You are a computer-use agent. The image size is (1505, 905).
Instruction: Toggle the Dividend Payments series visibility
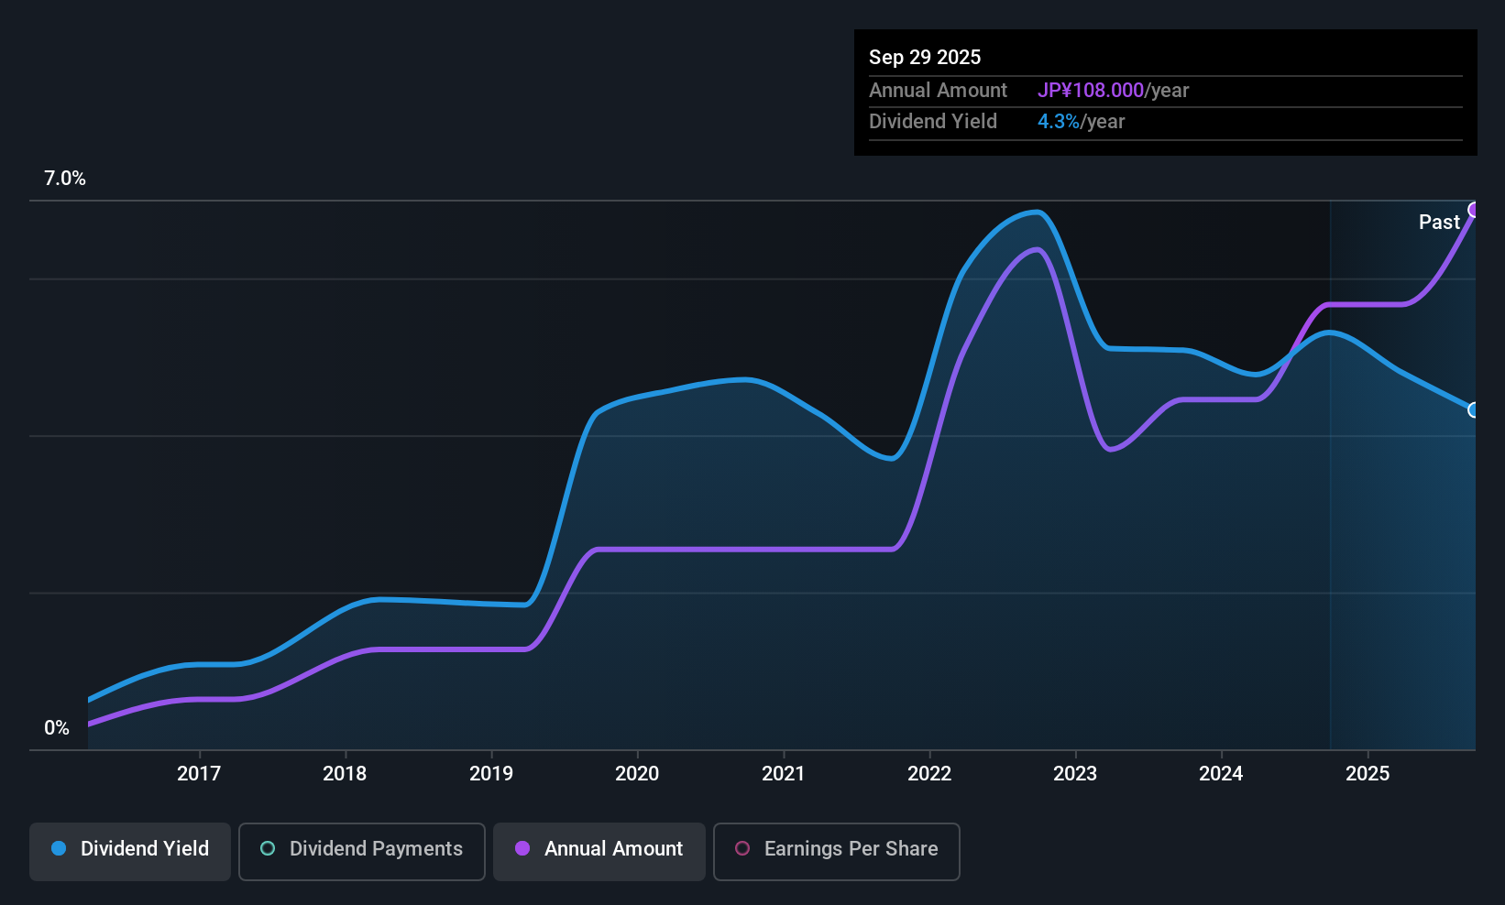click(361, 851)
